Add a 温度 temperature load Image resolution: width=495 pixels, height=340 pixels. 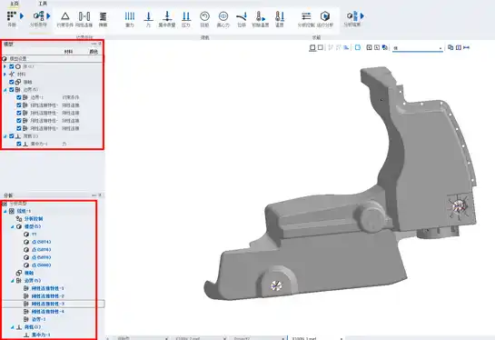(x=280, y=19)
